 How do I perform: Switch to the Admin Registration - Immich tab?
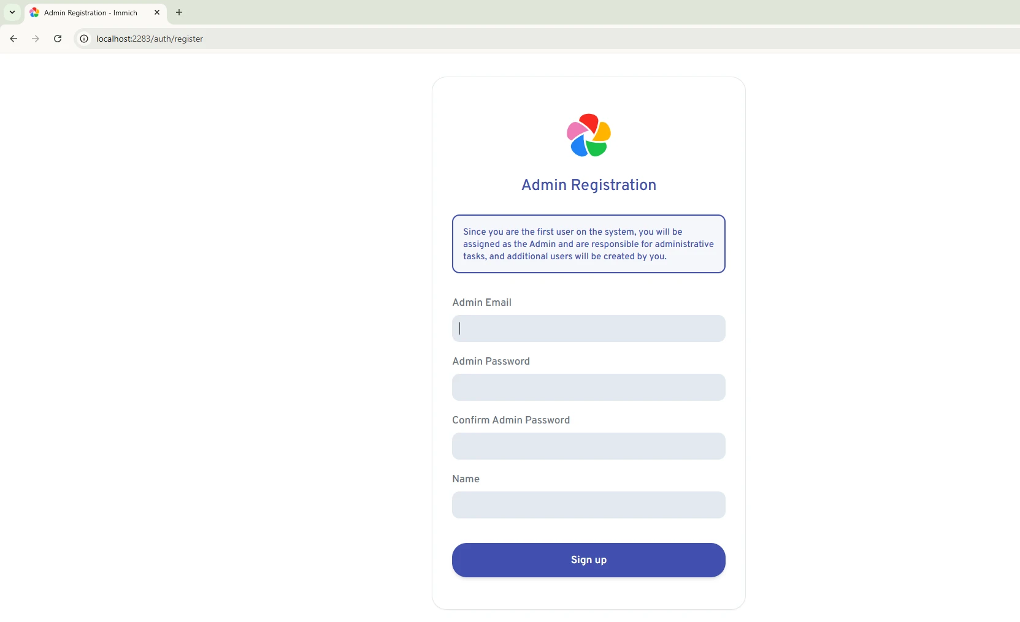(91, 13)
